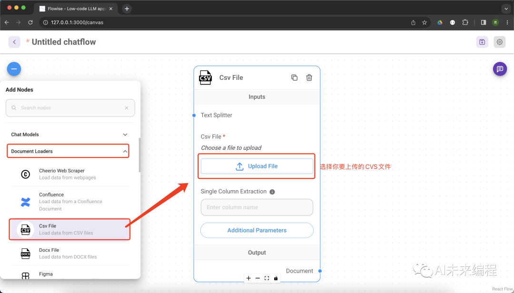
Task: Select the Cheerio Web Scraper entry
Action: pyautogui.click(x=70, y=174)
